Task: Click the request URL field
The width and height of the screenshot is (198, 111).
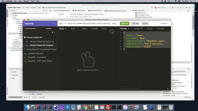Action: tap(89, 24)
